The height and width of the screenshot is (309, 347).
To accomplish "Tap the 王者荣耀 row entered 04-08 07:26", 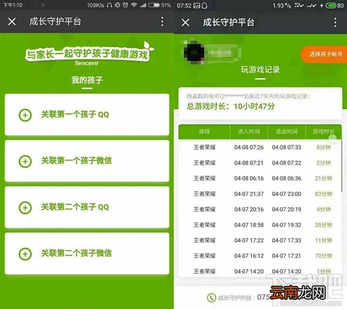I will pos(260,148).
